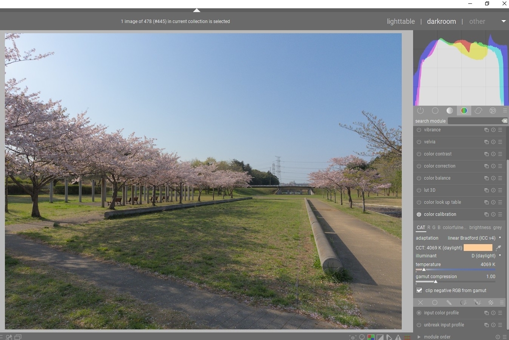Enable the color look up table module
The width and height of the screenshot is (509, 340).
pyautogui.click(x=419, y=203)
